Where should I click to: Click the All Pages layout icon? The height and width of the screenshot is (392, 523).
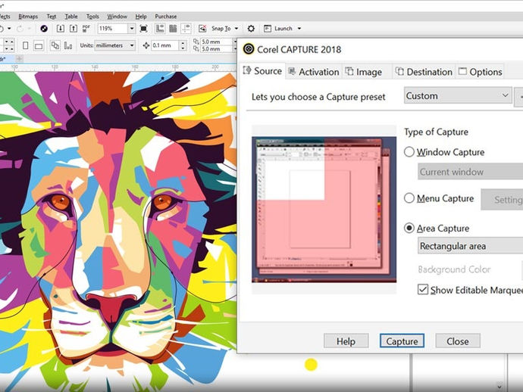coord(55,45)
